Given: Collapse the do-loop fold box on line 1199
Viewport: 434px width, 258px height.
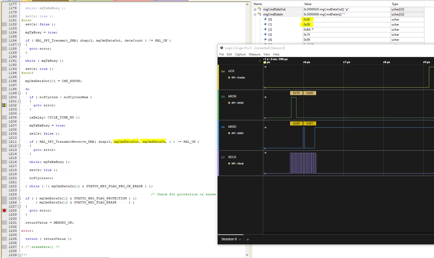Looking at the screenshot, I should [19, 93].
